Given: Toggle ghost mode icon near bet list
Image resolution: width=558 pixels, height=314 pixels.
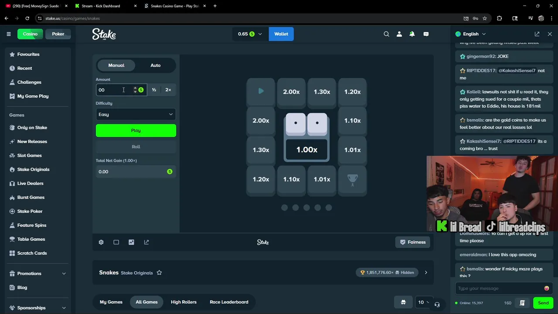Looking at the screenshot, I should pyautogui.click(x=403, y=302).
